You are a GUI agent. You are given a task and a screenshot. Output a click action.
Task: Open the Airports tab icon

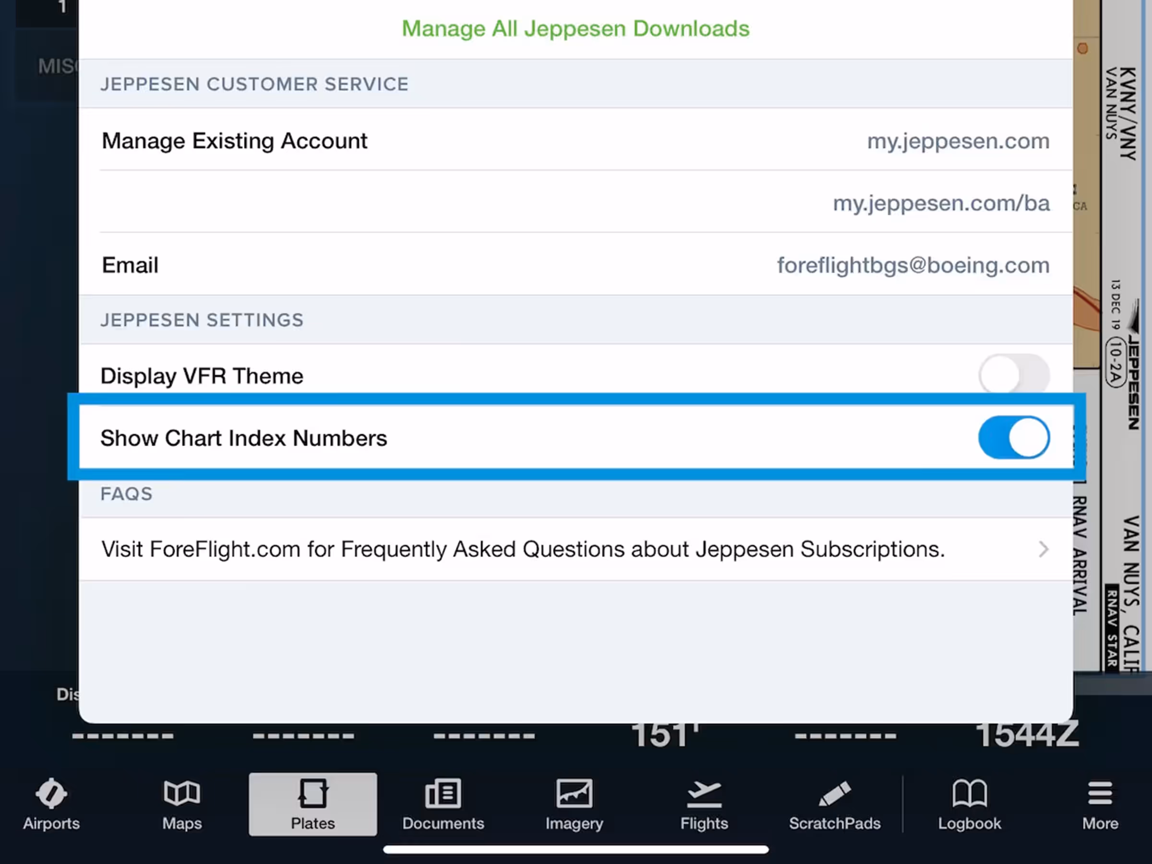tap(51, 794)
